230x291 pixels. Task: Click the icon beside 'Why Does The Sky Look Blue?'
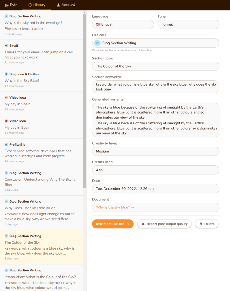pos(6,201)
